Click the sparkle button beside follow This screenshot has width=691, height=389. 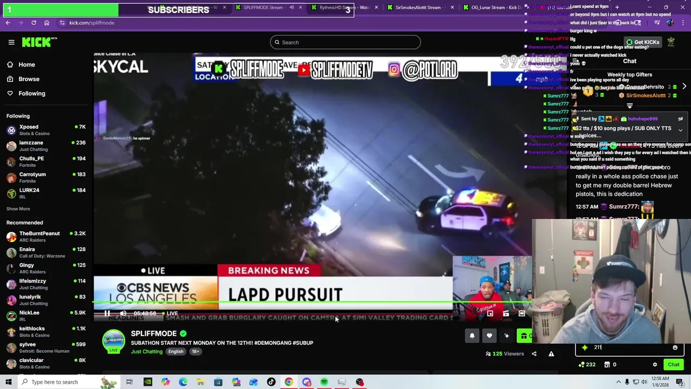[x=506, y=336]
